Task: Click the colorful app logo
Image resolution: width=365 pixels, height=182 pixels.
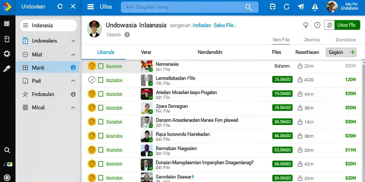Action: pos(7,7)
